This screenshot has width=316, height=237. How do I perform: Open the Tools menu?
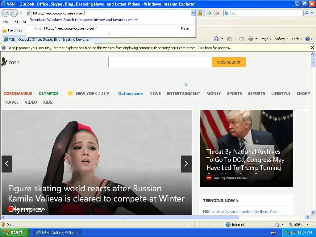(297, 39)
